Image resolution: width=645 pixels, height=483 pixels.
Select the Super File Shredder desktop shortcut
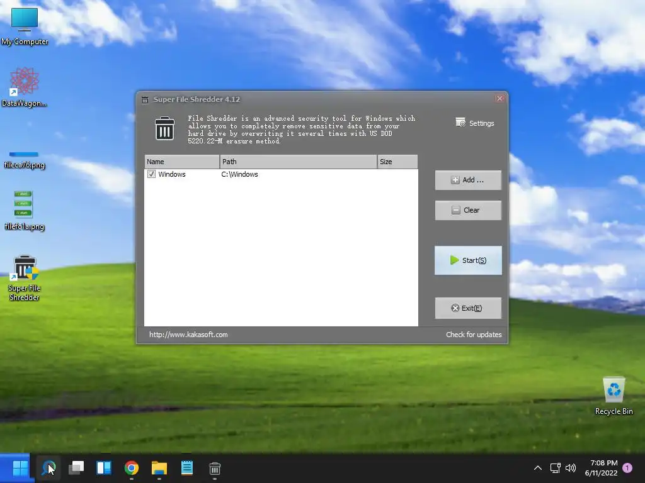tap(25, 278)
